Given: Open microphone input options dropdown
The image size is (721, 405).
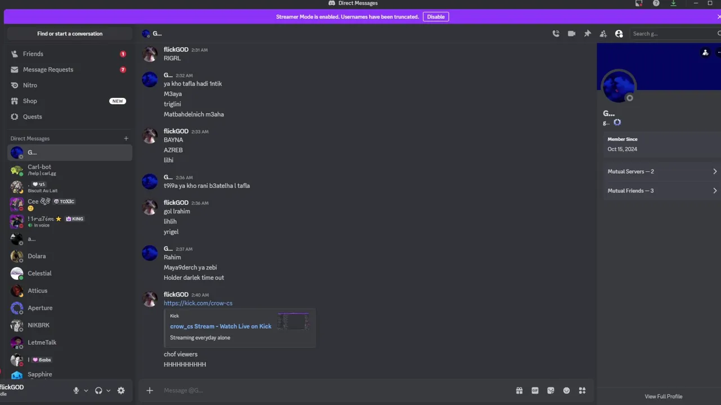Looking at the screenshot, I should coord(86,390).
